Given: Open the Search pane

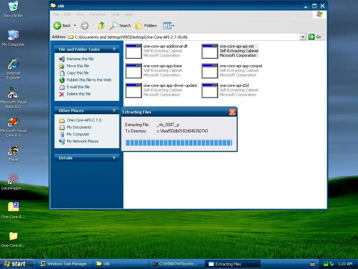Looking at the screenshot, I should pyautogui.click(x=120, y=26).
